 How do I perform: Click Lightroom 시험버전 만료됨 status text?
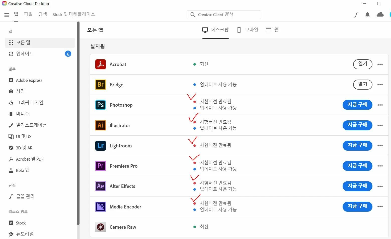215,145
